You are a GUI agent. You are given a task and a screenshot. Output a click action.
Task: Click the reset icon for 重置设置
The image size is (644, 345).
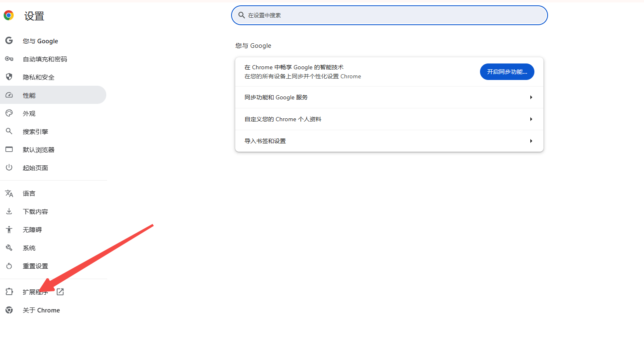9,266
